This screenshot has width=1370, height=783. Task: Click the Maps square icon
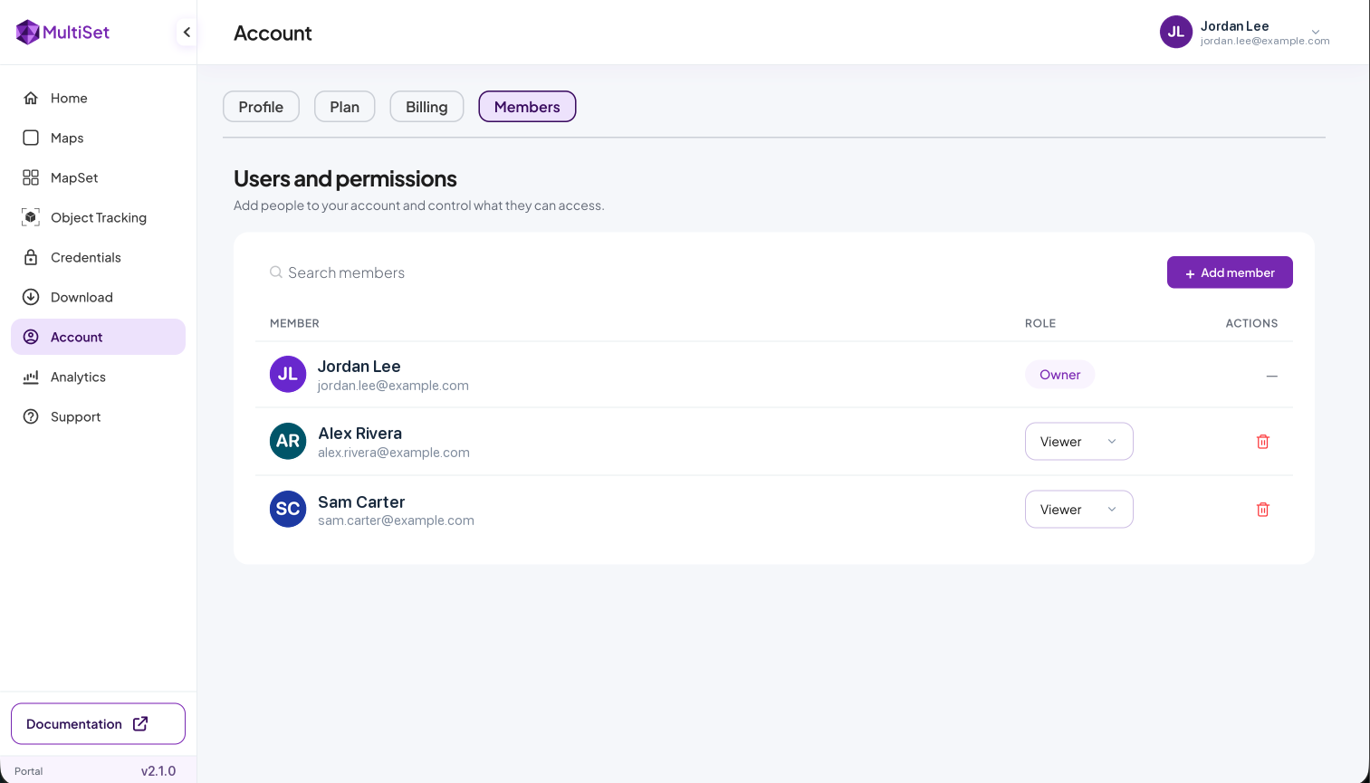(x=31, y=138)
